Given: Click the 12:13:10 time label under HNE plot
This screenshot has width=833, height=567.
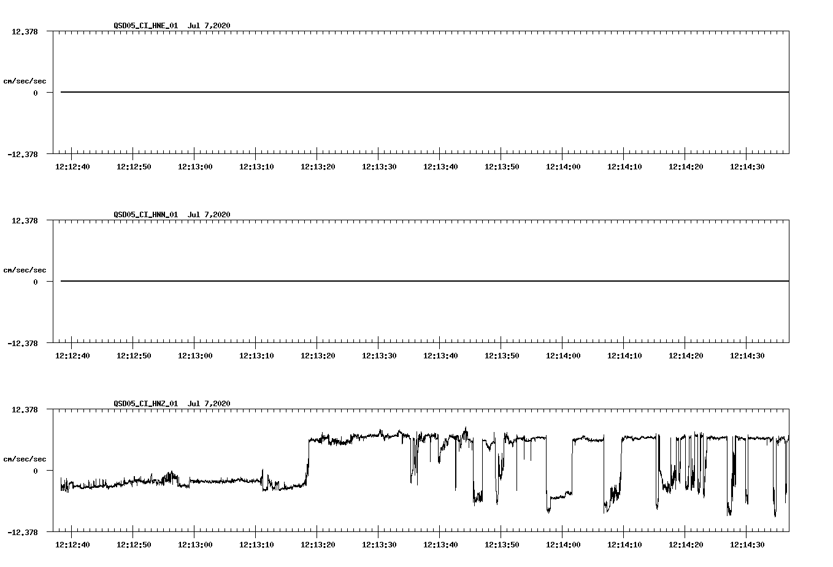Looking at the screenshot, I should tap(256, 167).
